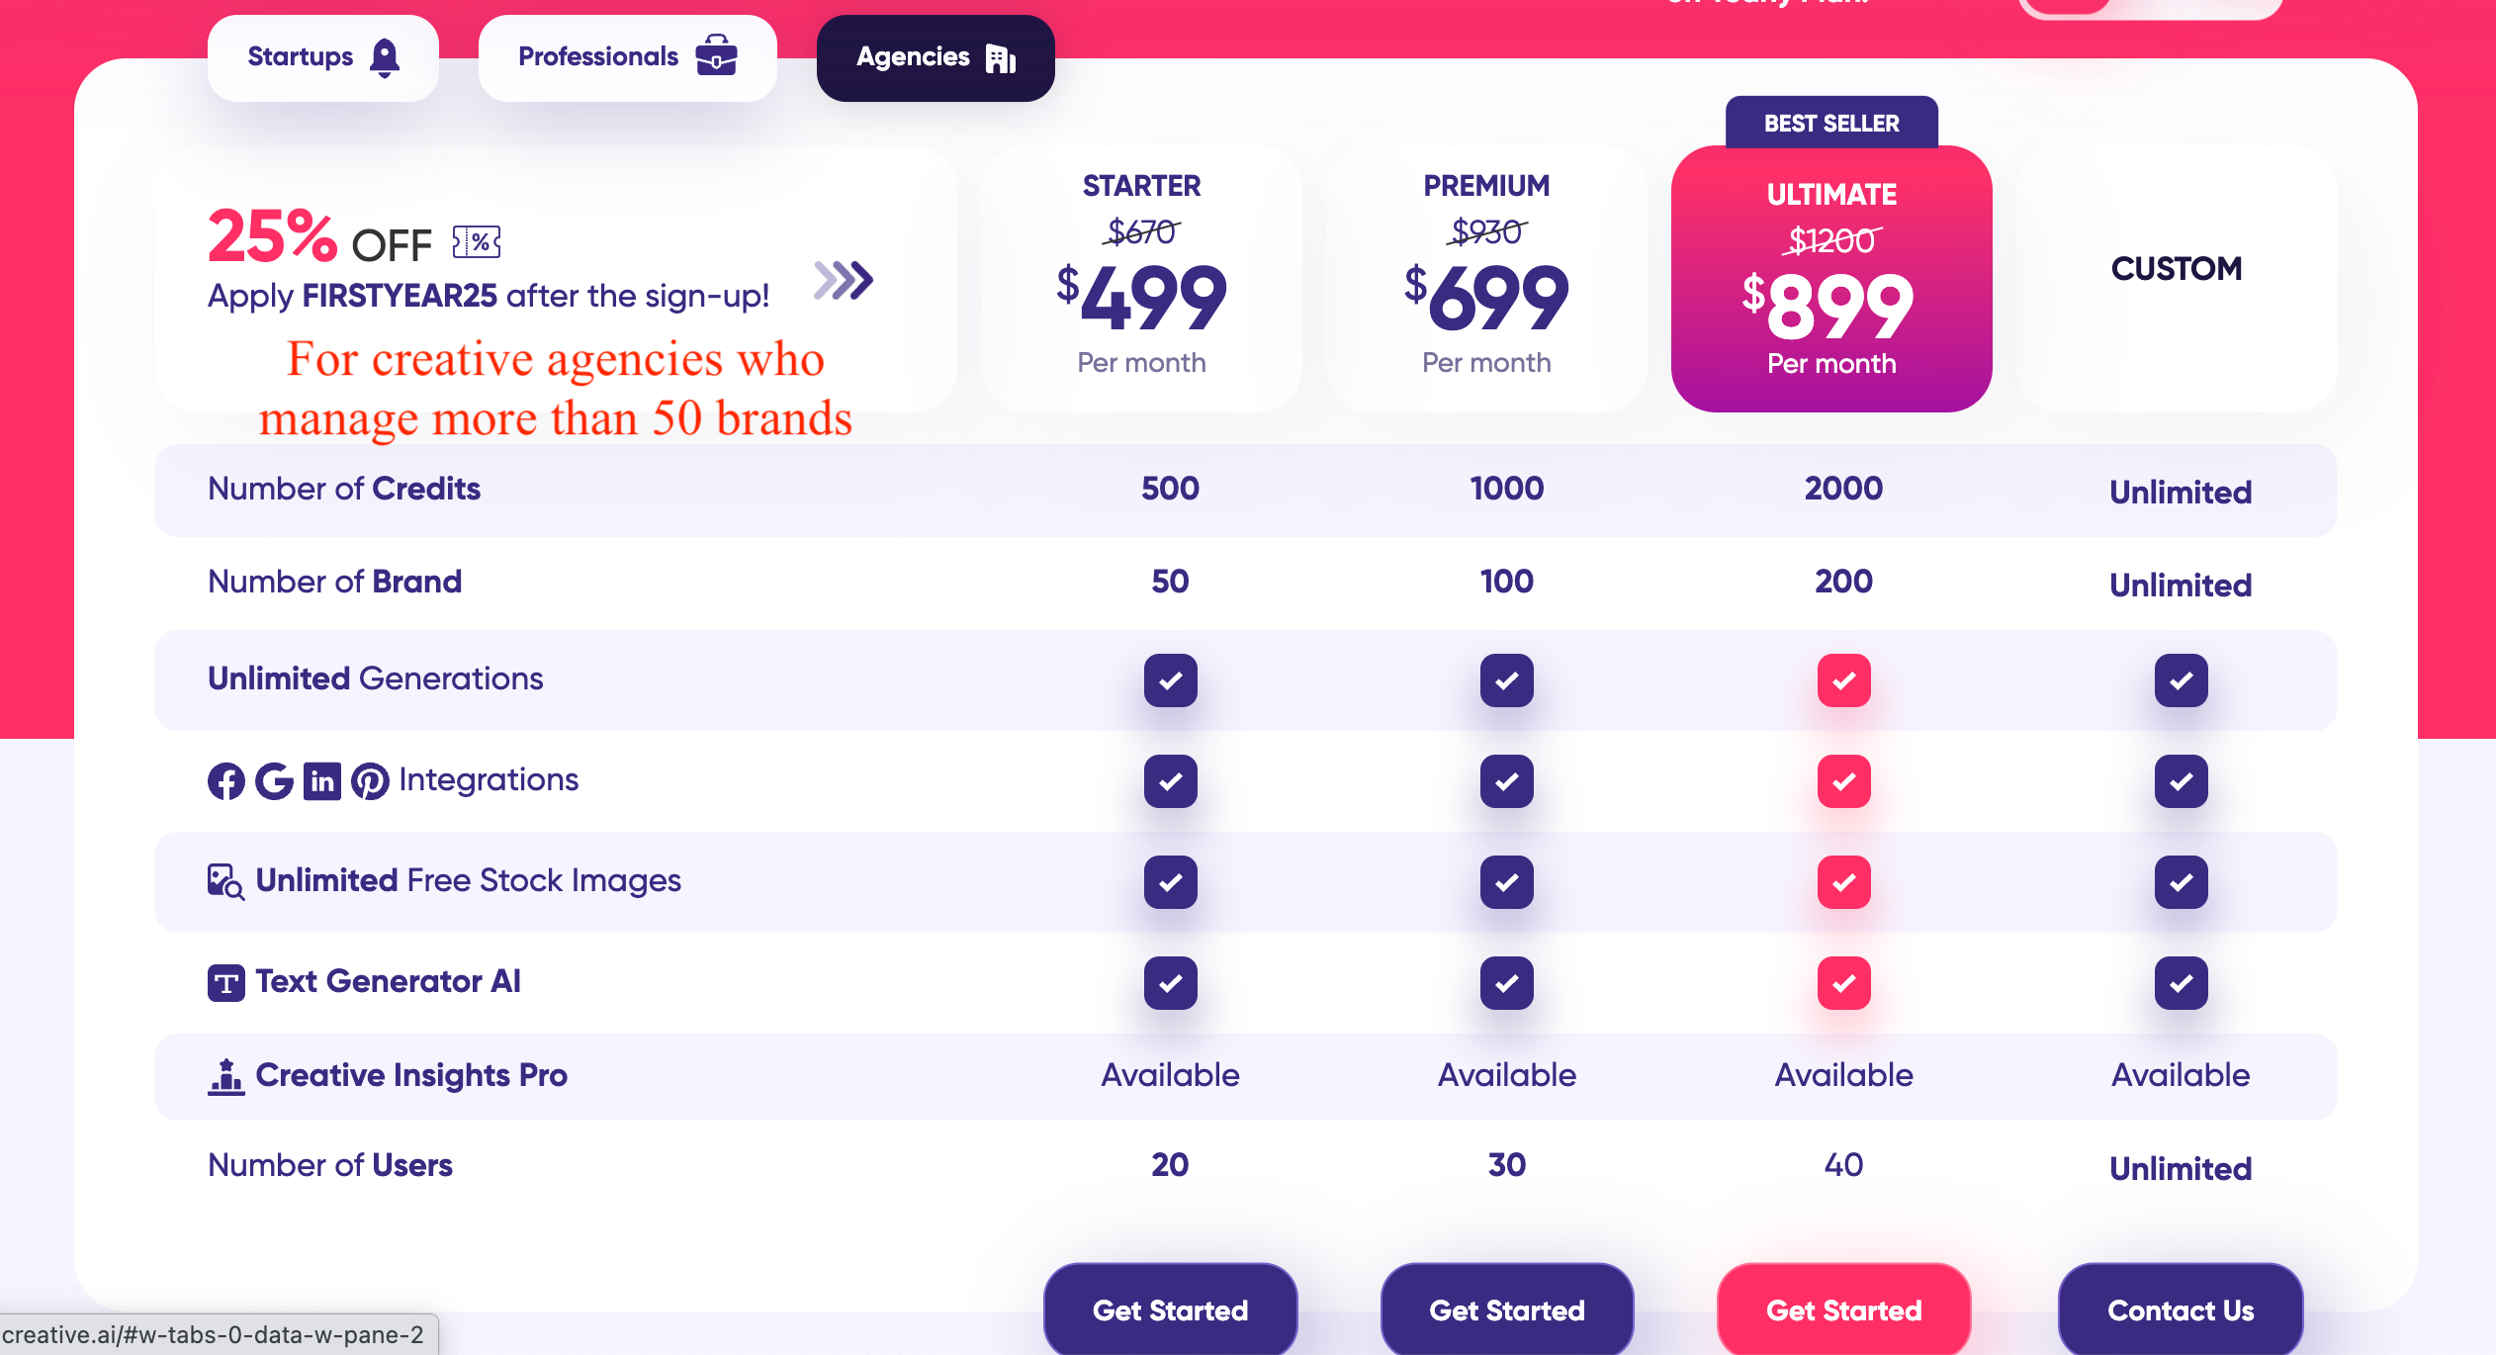Click the Facebook integration icon
The height and width of the screenshot is (1355, 2496).
click(x=226, y=781)
